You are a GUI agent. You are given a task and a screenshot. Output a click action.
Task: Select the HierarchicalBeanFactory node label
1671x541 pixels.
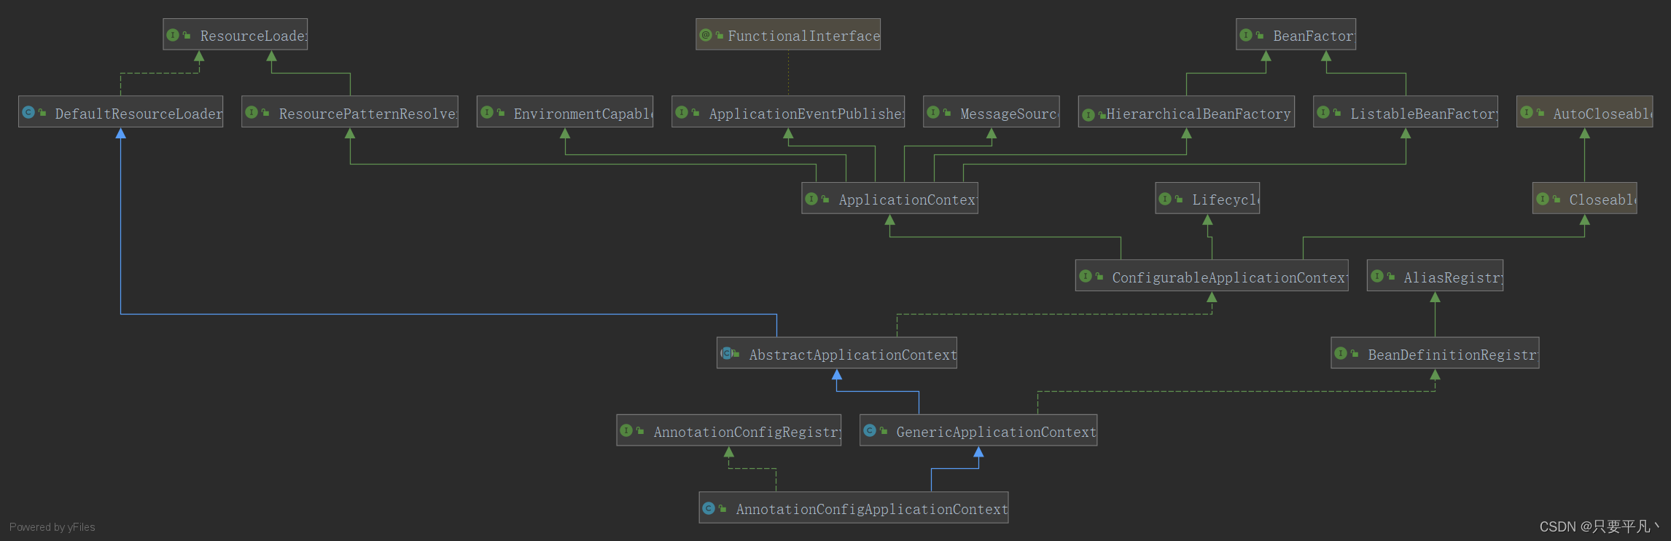click(x=1199, y=114)
